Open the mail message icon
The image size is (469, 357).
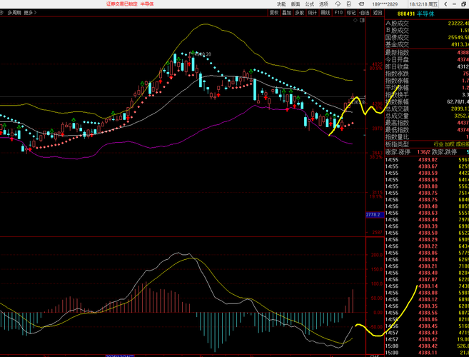(x=361, y=4)
